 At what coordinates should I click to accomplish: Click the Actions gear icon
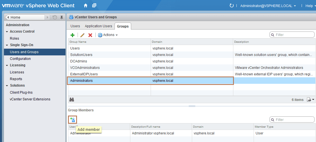tap(100, 35)
